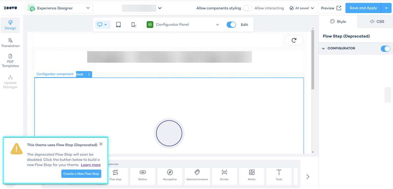Add the Media component

click(252, 176)
